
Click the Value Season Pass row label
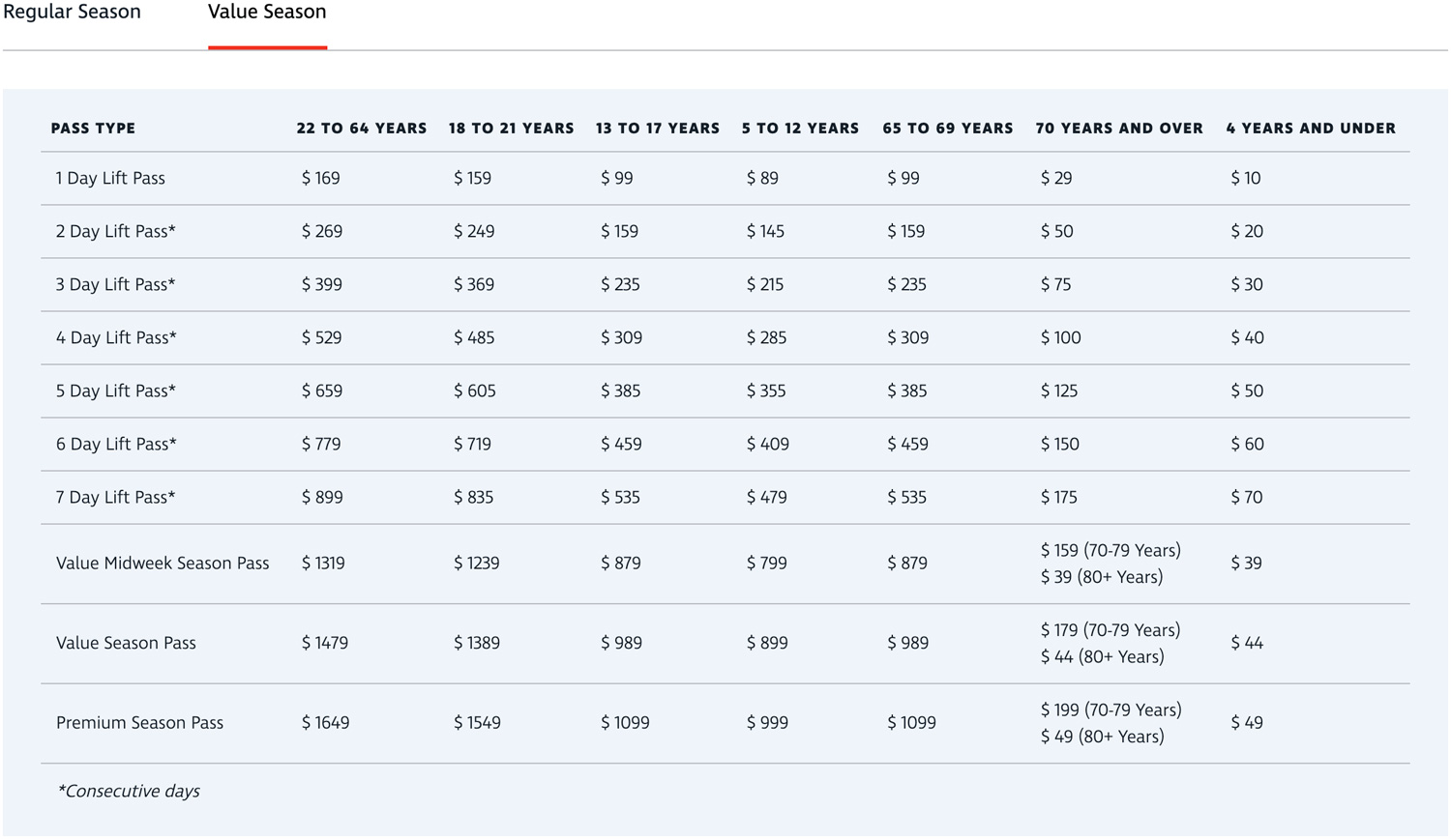pos(126,644)
